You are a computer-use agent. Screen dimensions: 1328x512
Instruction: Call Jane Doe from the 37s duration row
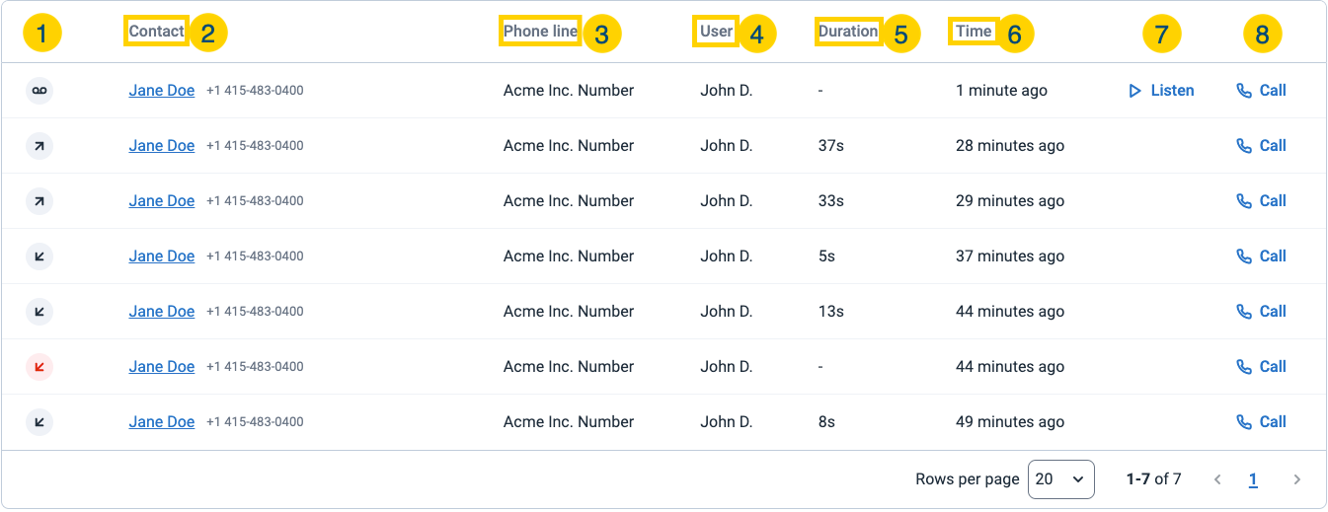(x=1262, y=146)
